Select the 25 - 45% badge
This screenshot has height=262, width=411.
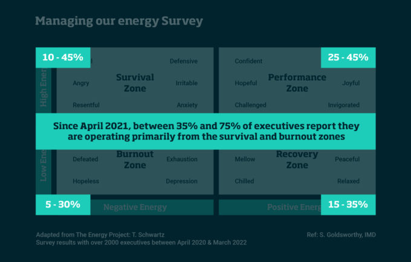coord(348,58)
